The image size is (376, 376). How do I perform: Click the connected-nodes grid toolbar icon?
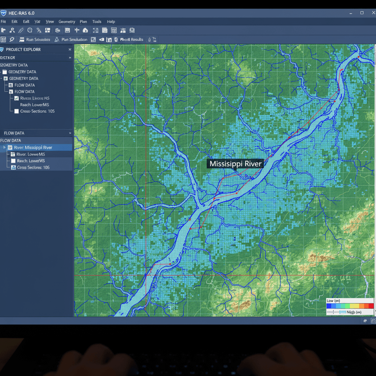[95, 30]
